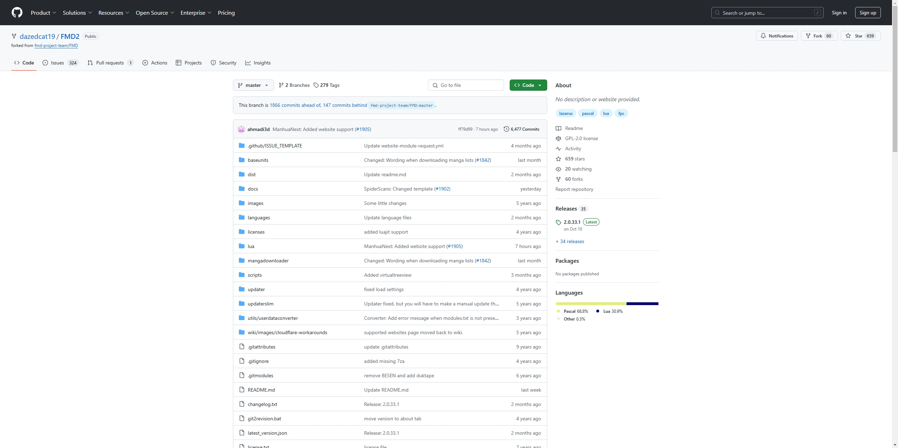Screen dimensions: 898x448
Task: Open the Readme book icon
Action: click(558, 128)
